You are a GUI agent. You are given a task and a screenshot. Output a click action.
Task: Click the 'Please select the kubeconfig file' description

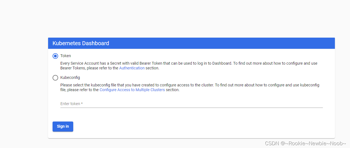190,87
